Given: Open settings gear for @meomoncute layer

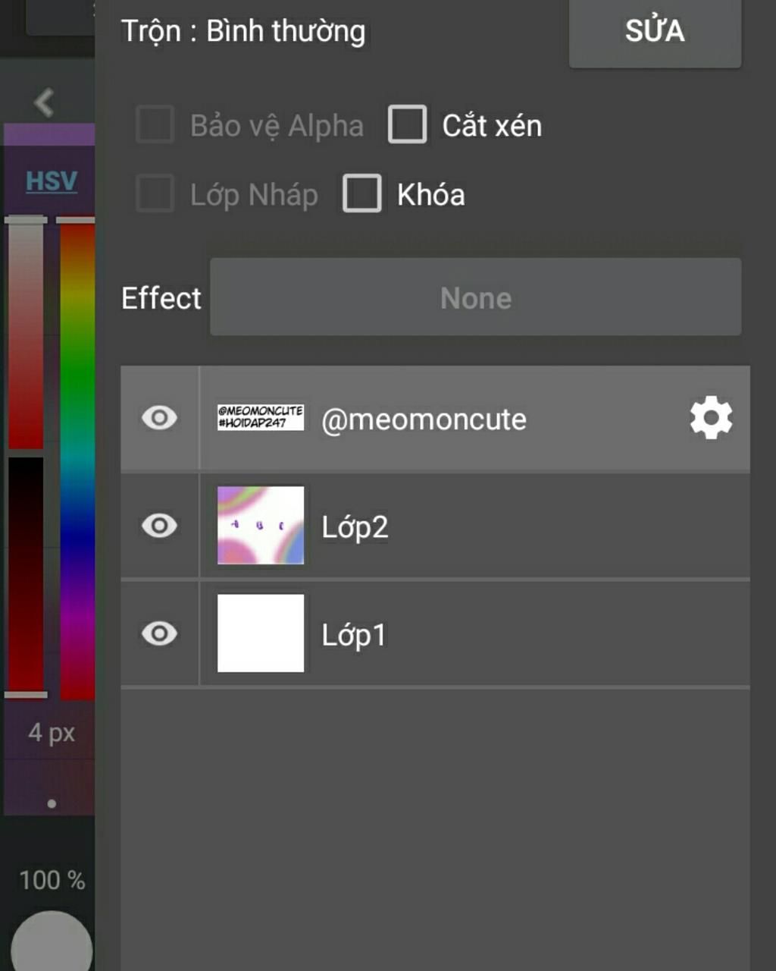Looking at the screenshot, I should 711,418.
